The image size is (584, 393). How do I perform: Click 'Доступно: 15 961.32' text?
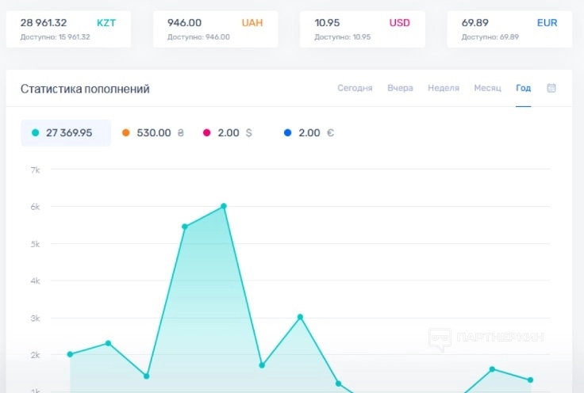click(x=55, y=36)
